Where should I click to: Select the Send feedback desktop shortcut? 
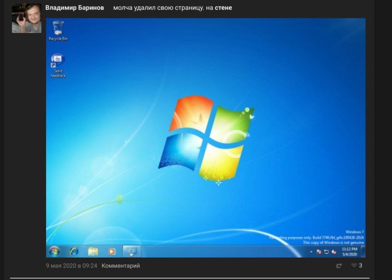58,66
